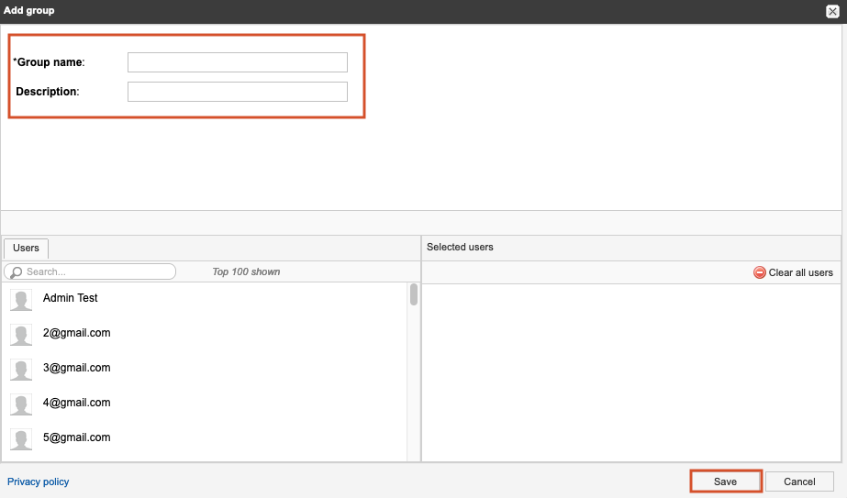Click the Admin Test user avatar icon

(x=21, y=300)
